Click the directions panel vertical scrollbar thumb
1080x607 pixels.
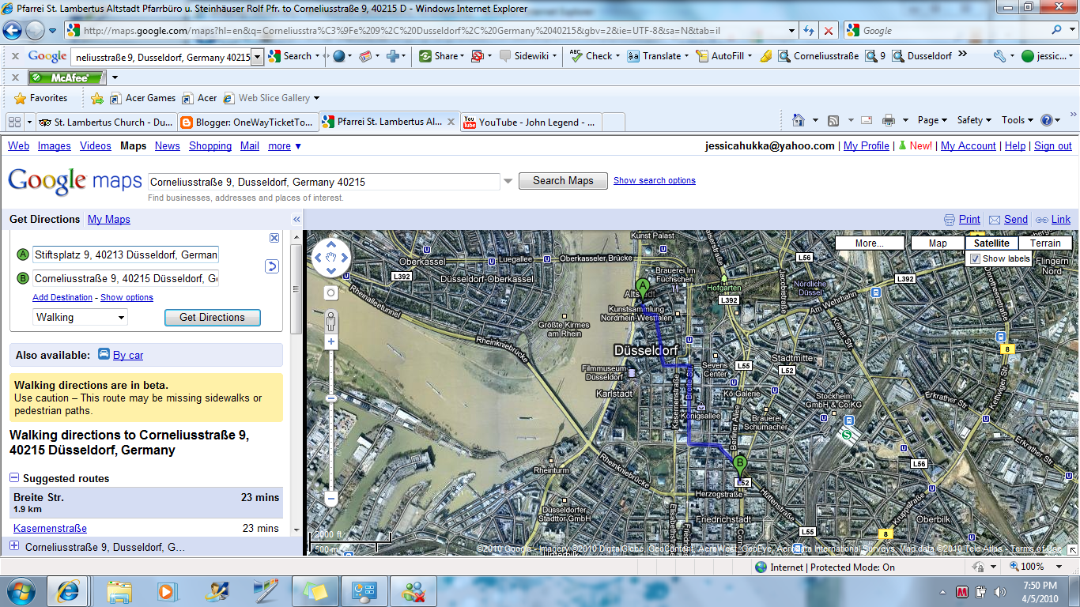tap(296, 288)
